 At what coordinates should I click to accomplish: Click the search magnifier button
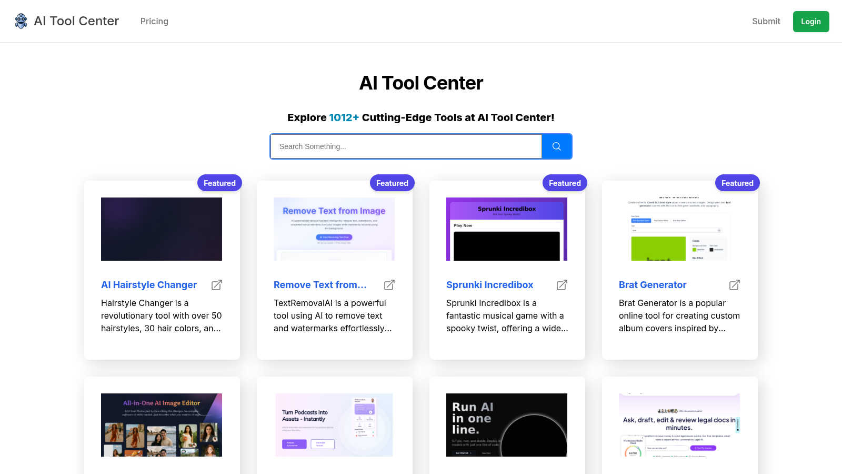(x=557, y=146)
